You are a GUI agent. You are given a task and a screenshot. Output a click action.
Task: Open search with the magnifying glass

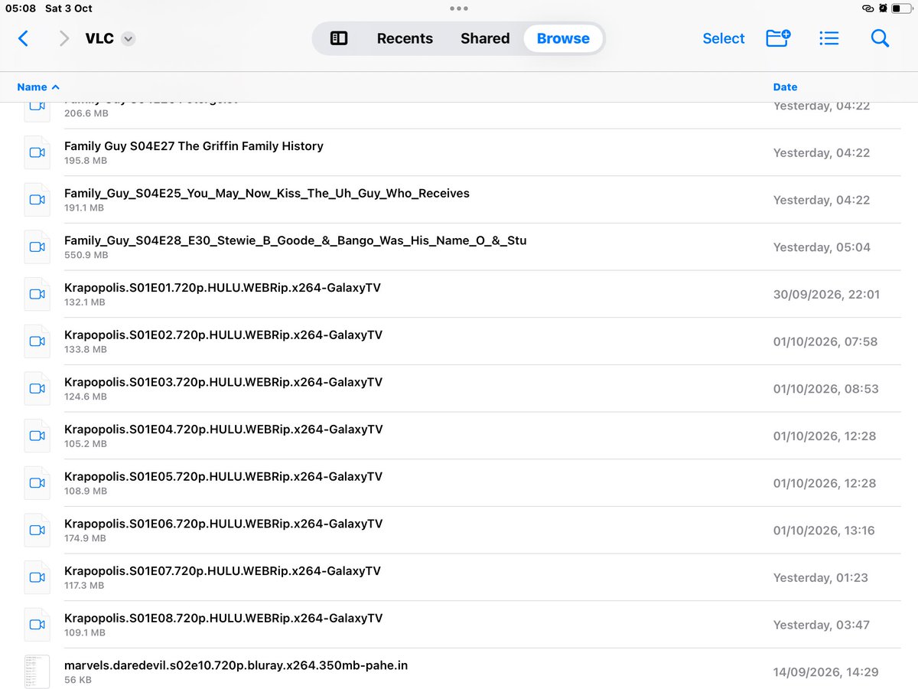click(880, 38)
